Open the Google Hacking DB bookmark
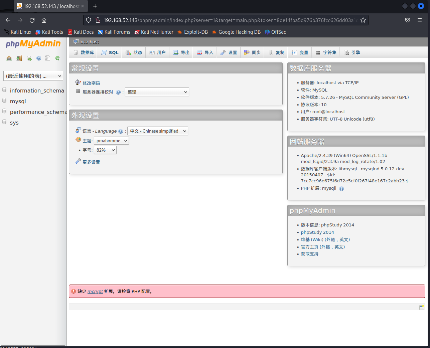The image size is (430, 348). 236,32
